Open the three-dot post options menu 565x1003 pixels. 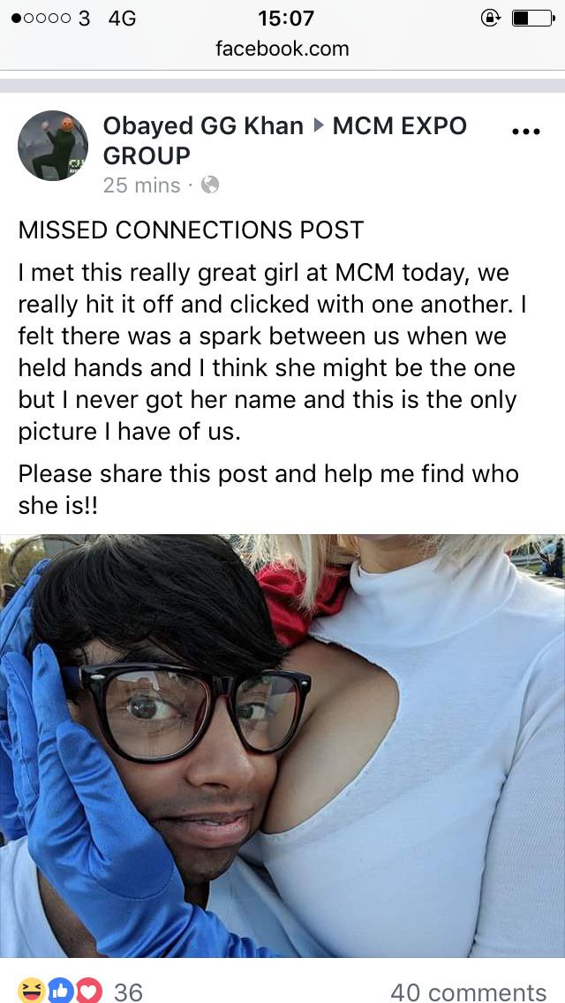click(x=527, y=132)
